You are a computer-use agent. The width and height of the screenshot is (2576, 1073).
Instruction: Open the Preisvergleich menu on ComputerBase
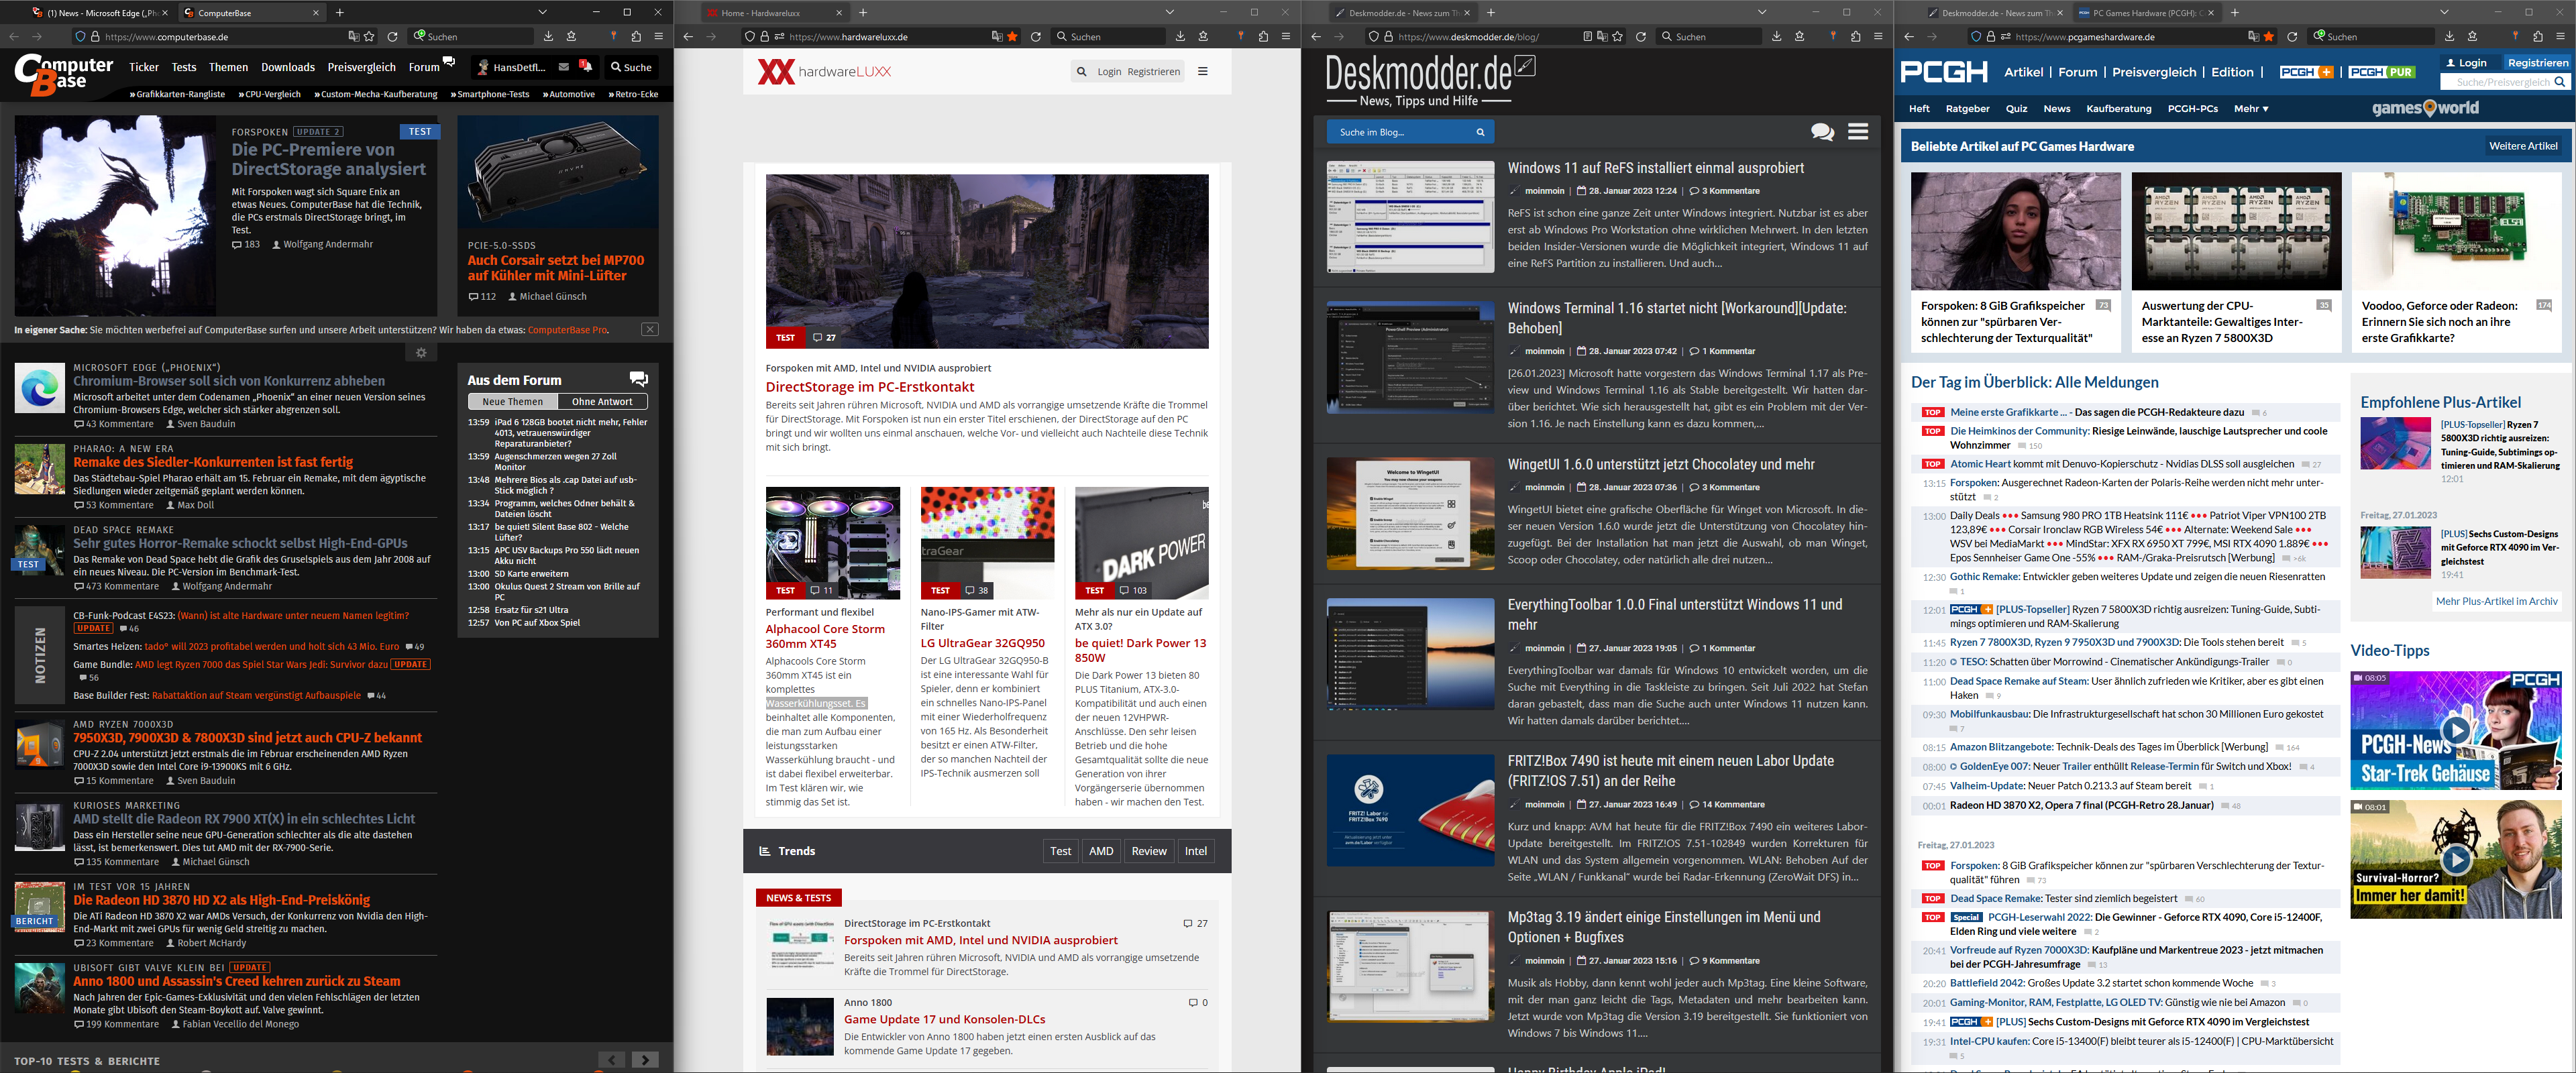(x=361, y=66)
